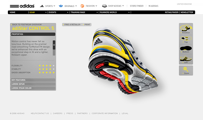Click the Originals trefoil icon
This screenshot has height=120, width=203.
coord(61,6)
